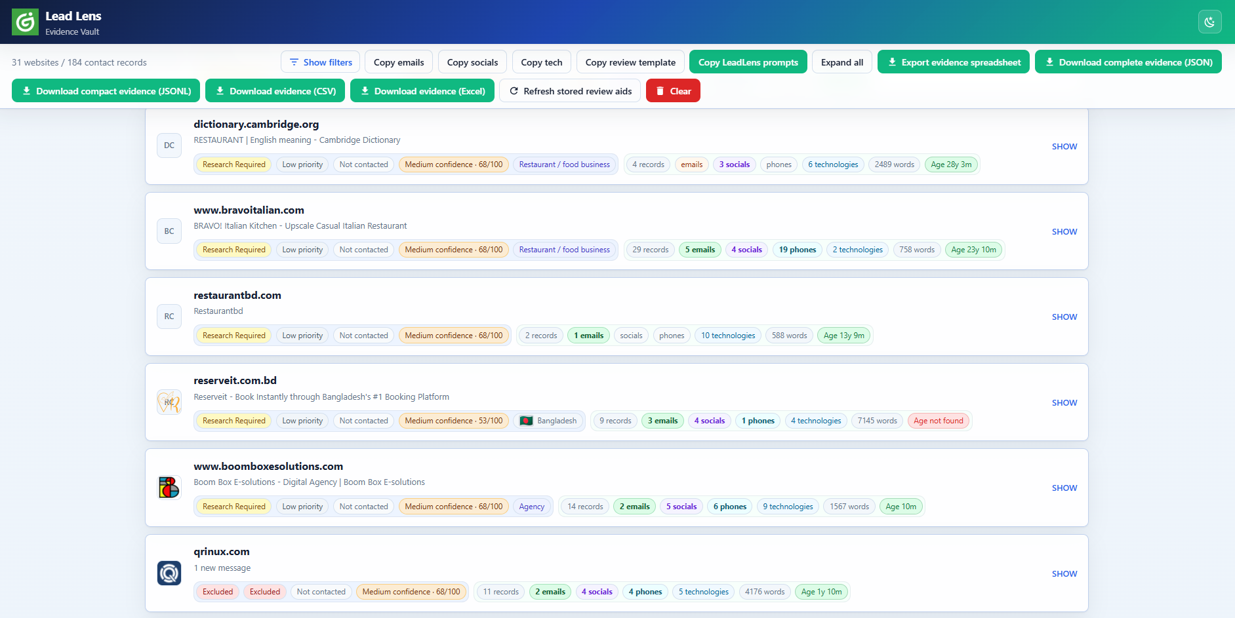Click the 6 phones badge for boomboxesolutions
The height and width of the screenshot is (618, 1235).
click(x=730, y=507)
